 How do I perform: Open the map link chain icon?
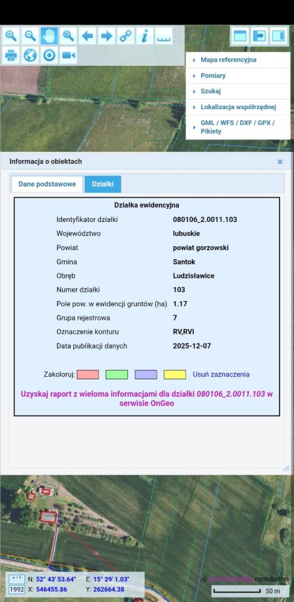[125, 36]
